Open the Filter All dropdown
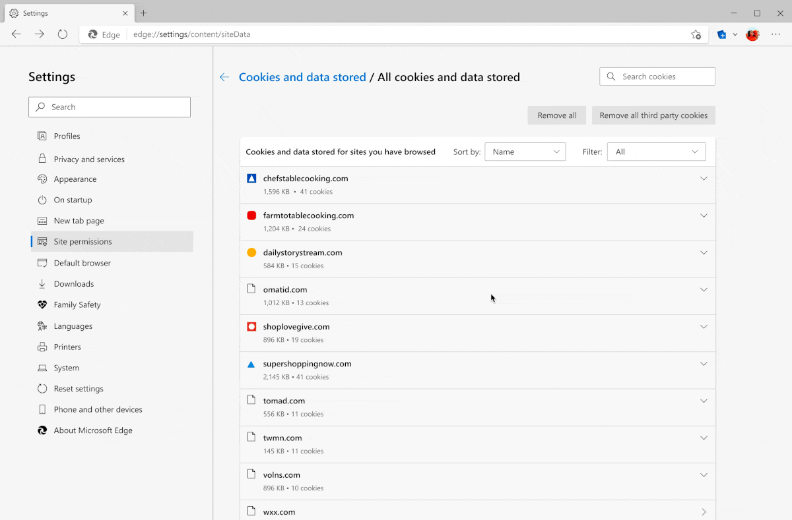The width and height of the screenshot is (792, 520). (x=656, y=152)
